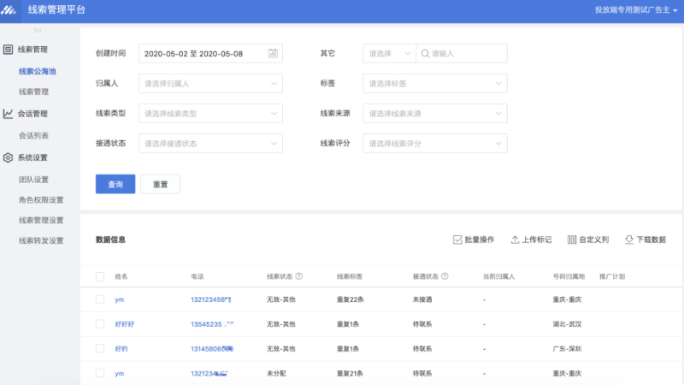Toggle the select-all checkbox in table header
The image size is (684, 385).
(100, 276)
